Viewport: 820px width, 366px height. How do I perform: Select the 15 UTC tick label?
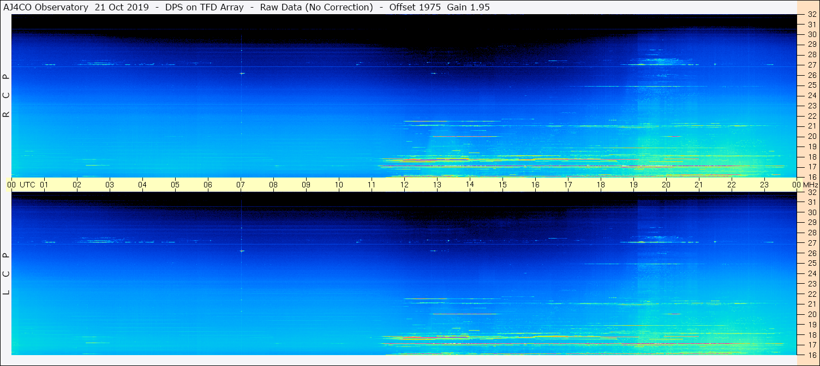[502, 185]
